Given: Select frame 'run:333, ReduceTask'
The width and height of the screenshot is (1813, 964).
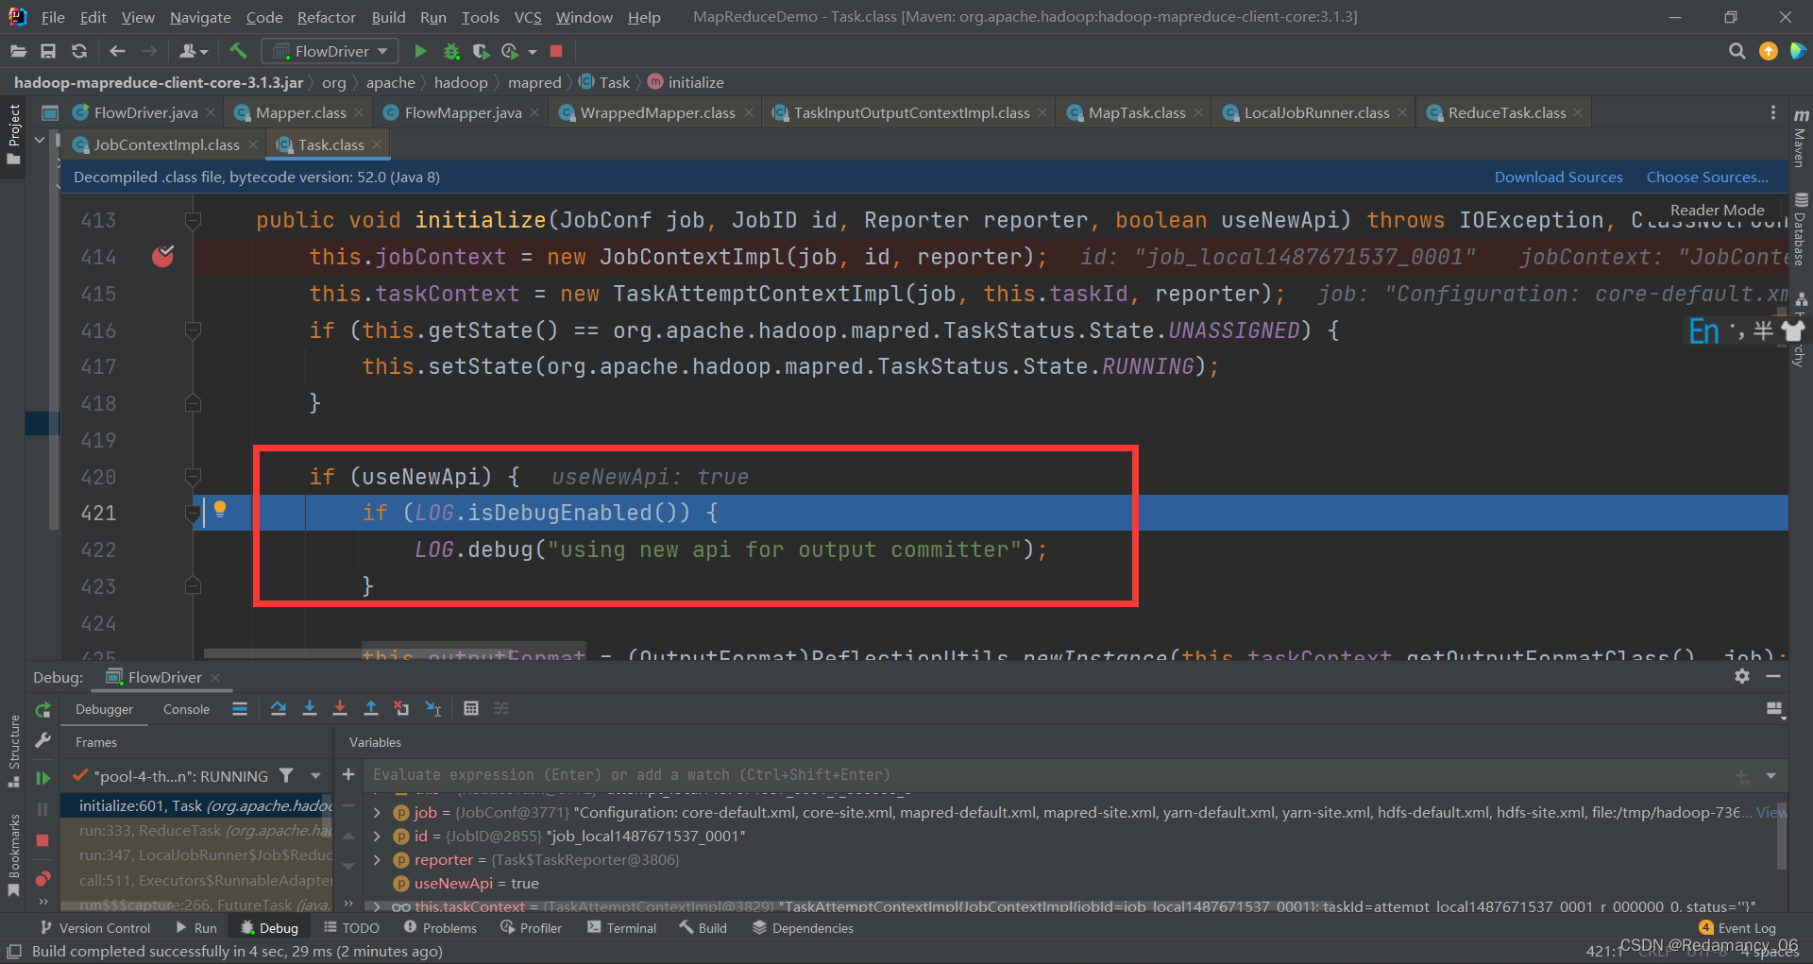Looking at the screenshot, I should (196, 830).
